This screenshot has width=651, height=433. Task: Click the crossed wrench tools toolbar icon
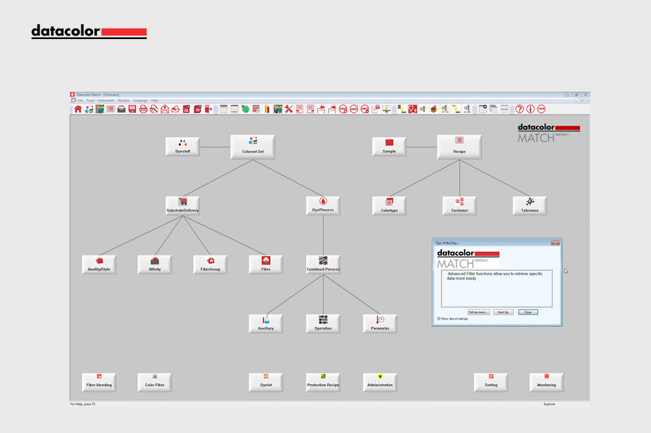click(x=288, y=109)
